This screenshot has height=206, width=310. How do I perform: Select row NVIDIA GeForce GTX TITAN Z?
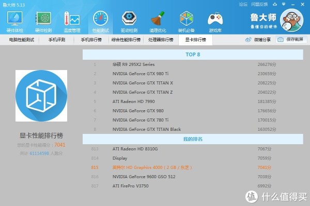(193, 92)
